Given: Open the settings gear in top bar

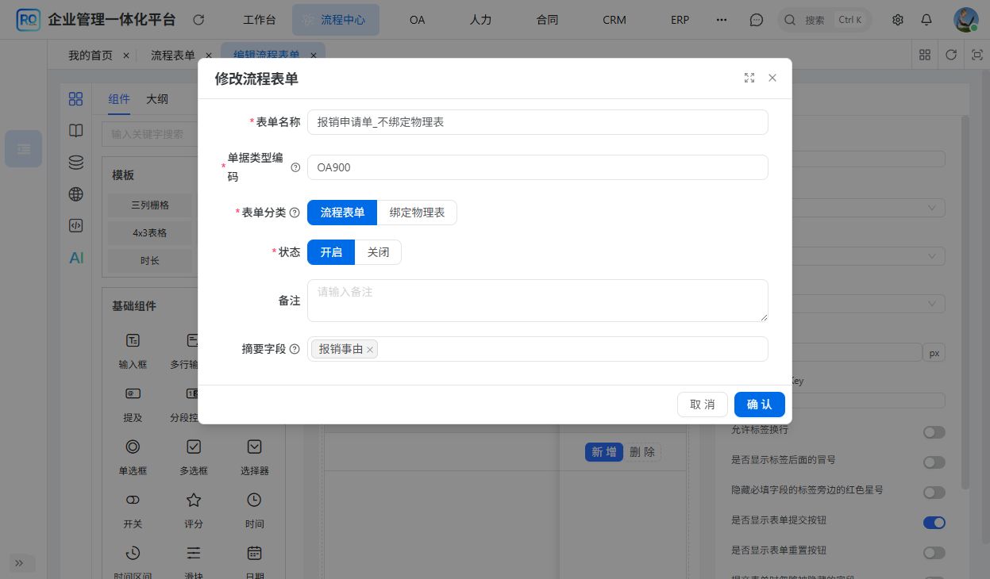Looking at the screenshot, I should (898, 20).
